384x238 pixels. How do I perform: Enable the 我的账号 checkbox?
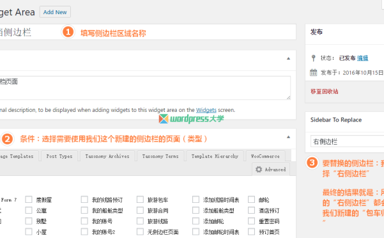[84, 221]
